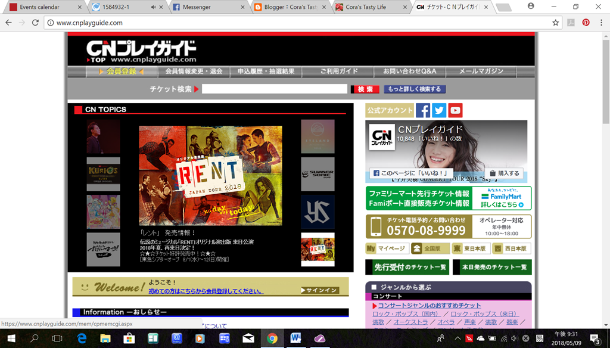Viewport: 610px width, 348px height.
Task: View site information icon in address bar
Action: click(51, 23)
